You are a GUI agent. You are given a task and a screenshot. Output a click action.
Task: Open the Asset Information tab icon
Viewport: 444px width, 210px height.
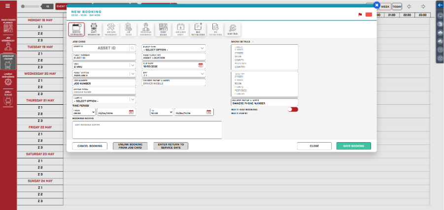pos(94,30)
